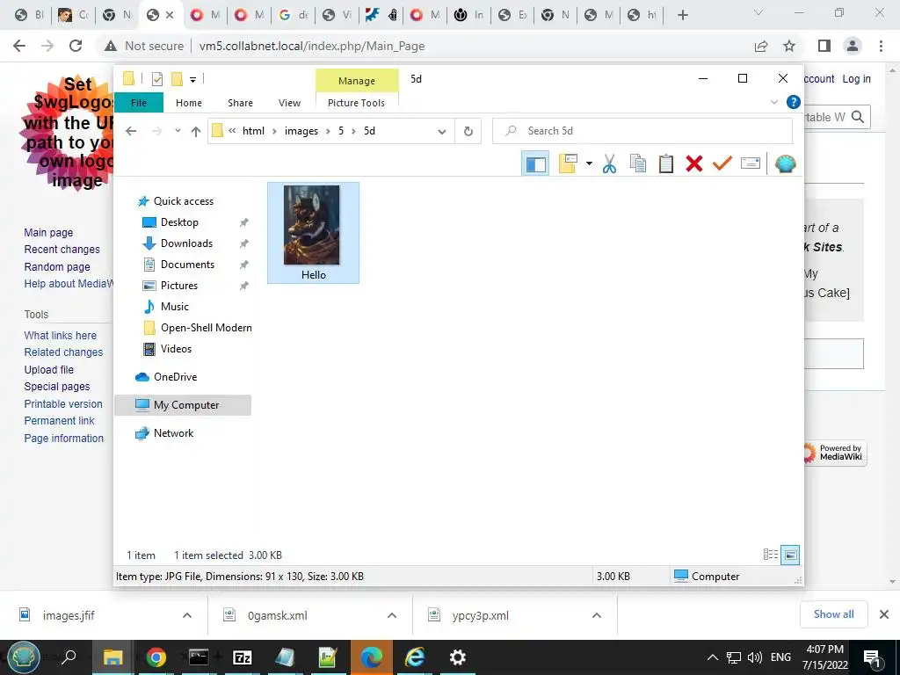Open the Home ribbon tab
Screen dimensions: 900x675
tap(189, 103)
